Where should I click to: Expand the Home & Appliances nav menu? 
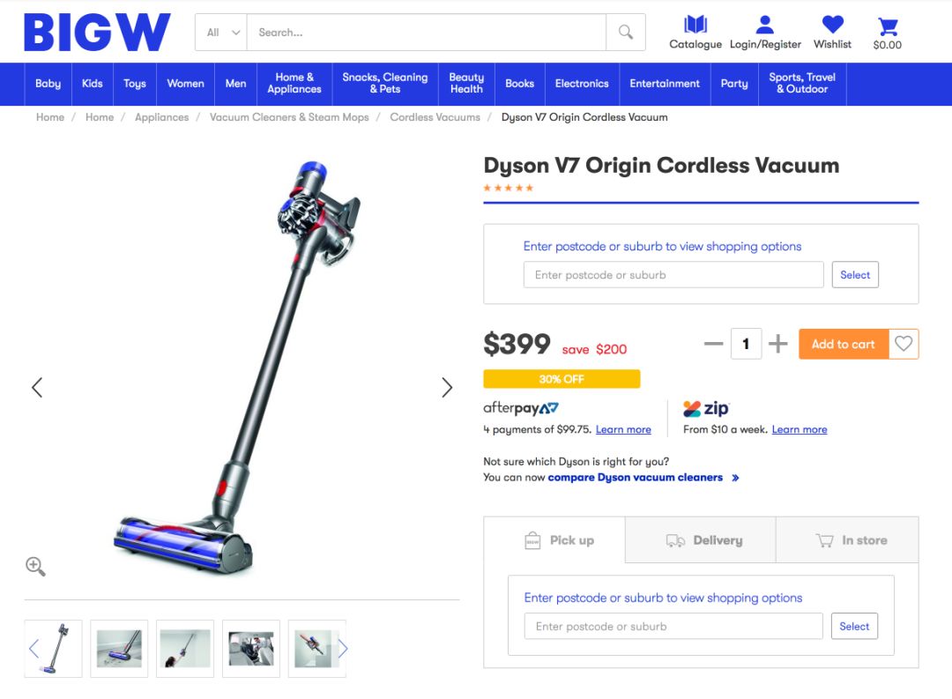pyautogui.click(x=294, y=83)
